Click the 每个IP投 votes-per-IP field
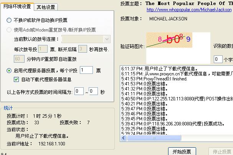 86,70
